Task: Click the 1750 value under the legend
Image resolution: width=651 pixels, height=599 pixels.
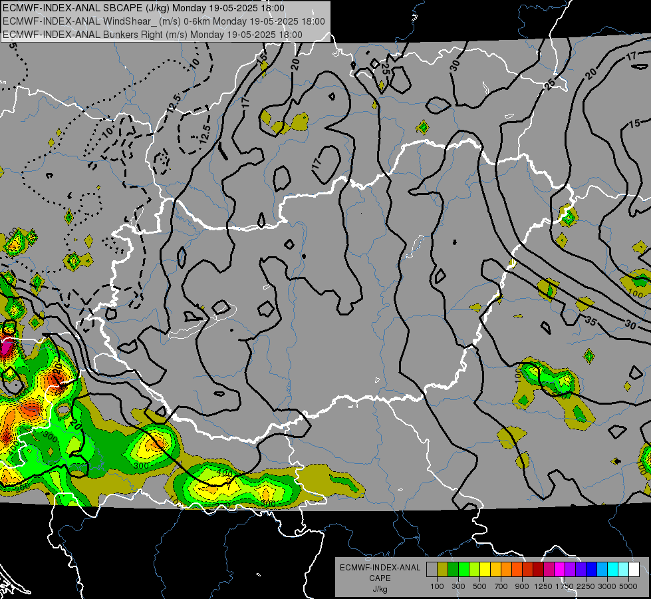Action: point(565,586)
